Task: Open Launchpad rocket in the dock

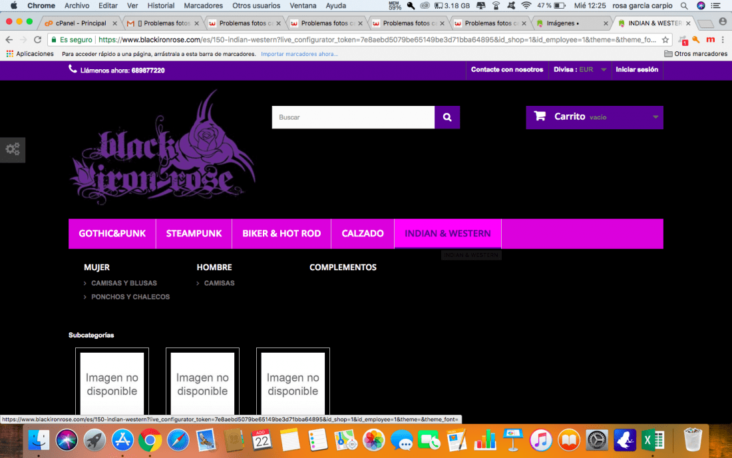Action: click(x=94, y=440)
